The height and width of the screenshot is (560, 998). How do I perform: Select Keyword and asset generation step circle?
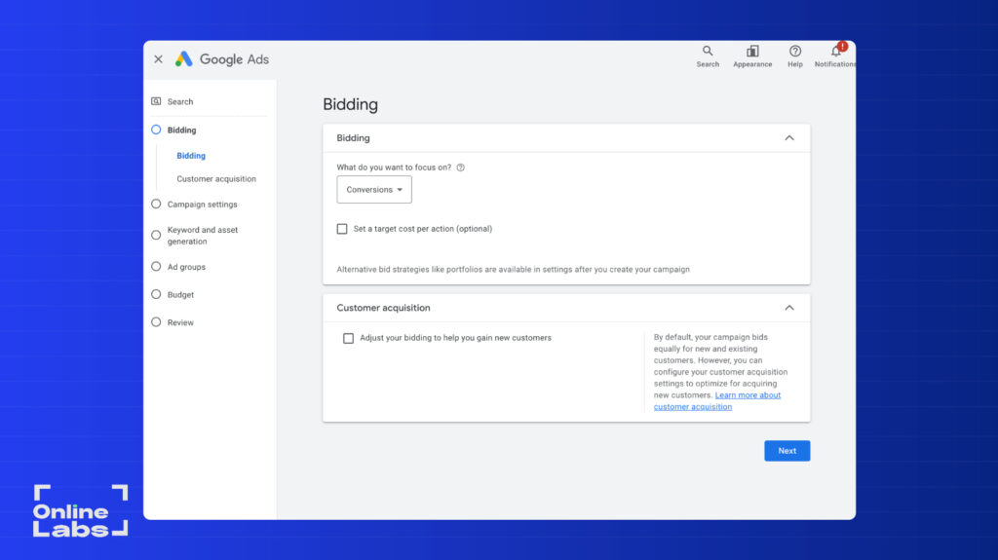pyautogui.click(x=156, y=236)
